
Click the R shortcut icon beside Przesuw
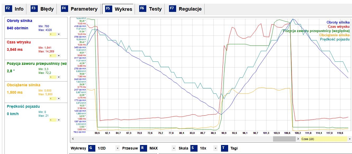click(143, 148)
